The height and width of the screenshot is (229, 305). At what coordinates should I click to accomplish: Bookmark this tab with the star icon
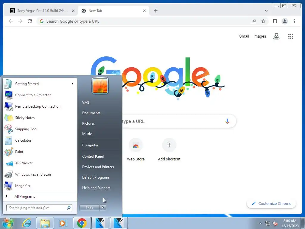pyautogui.click(x=263, y=21)
